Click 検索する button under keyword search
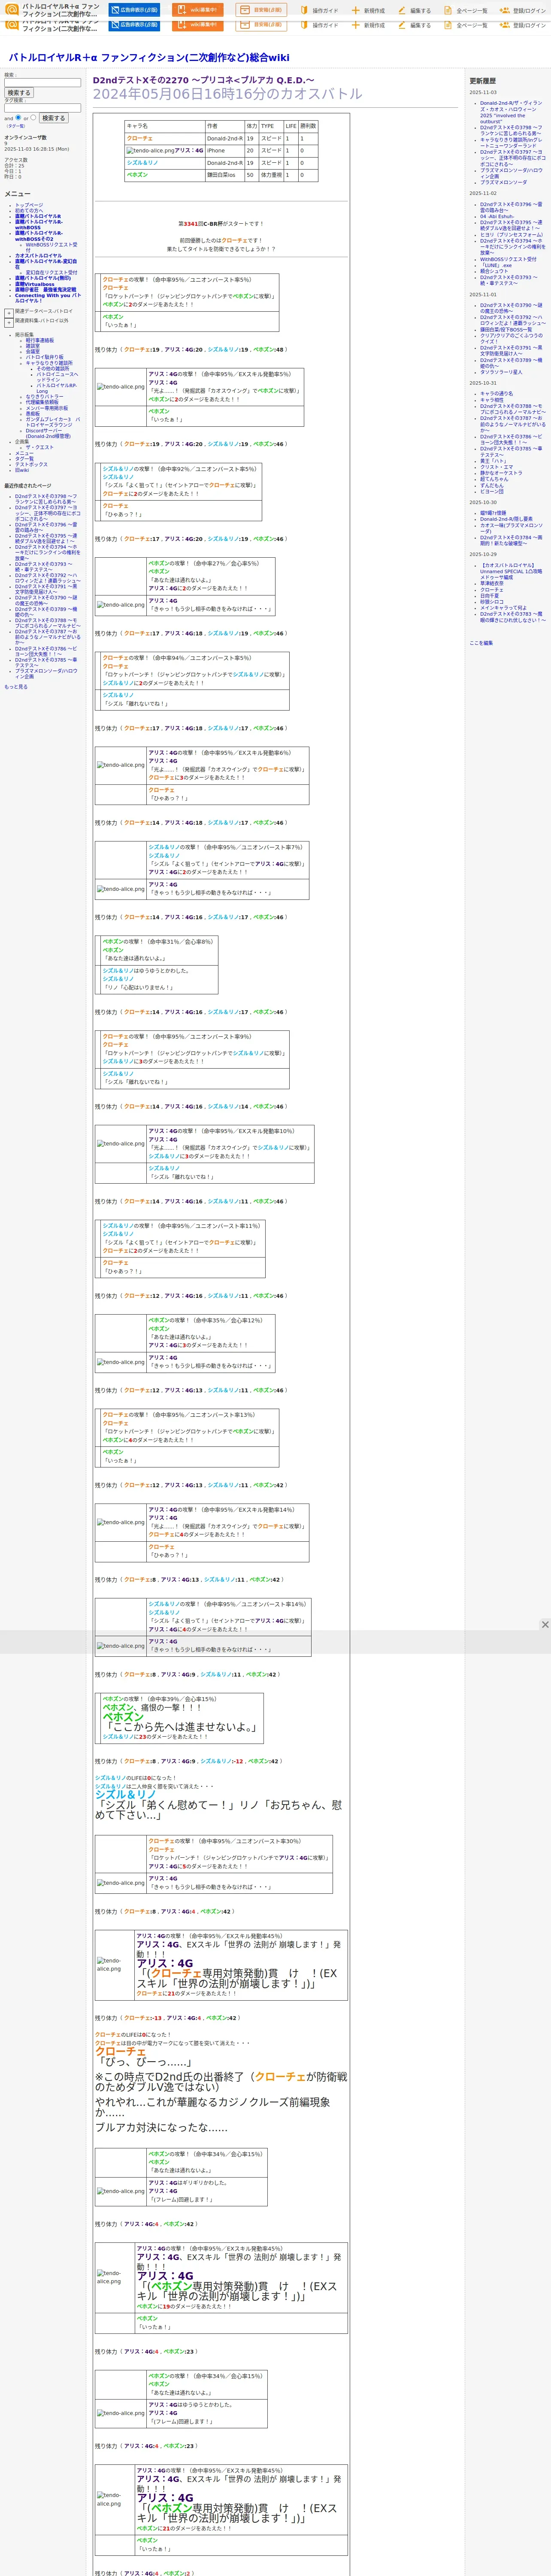The height and width of the screenshot is (2576, 551). click(x=19, y=93)
